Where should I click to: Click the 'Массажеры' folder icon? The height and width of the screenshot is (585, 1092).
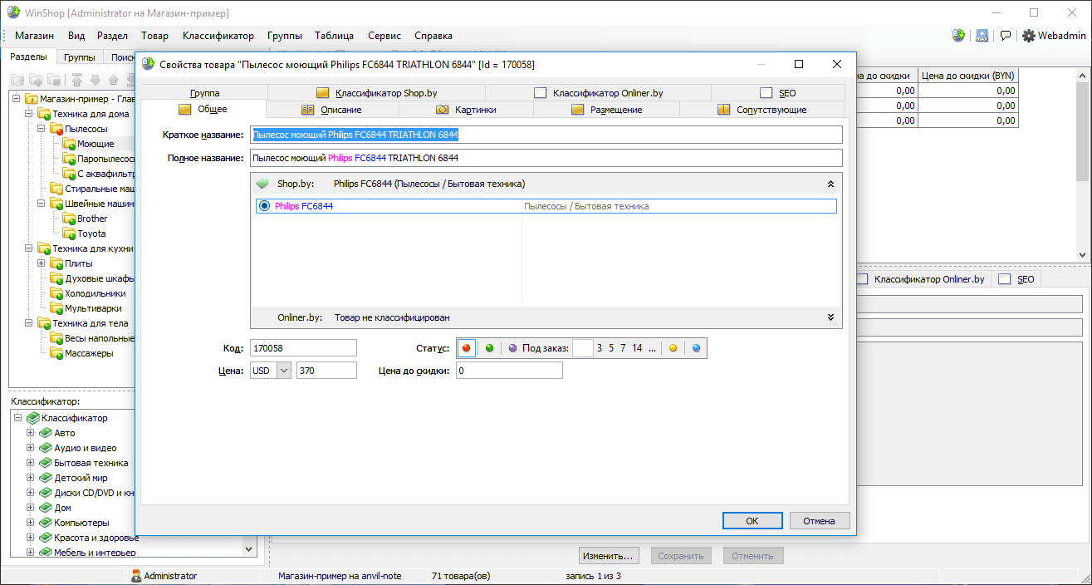point(56,353)
